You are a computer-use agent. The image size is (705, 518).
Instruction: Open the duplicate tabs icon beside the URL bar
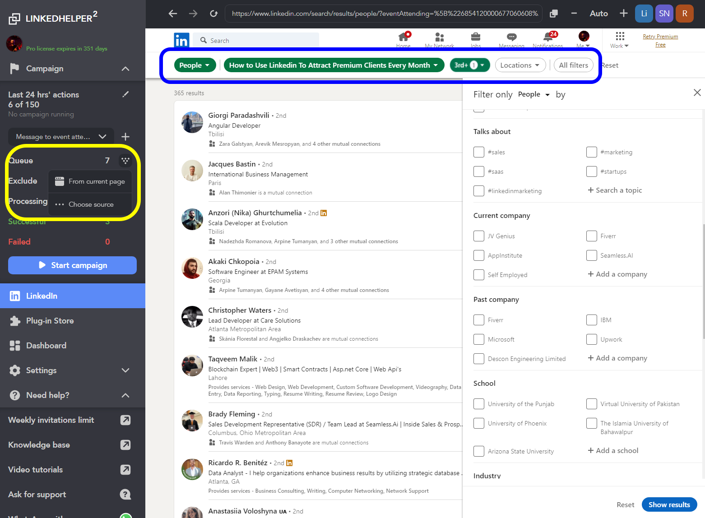(554, 14)
